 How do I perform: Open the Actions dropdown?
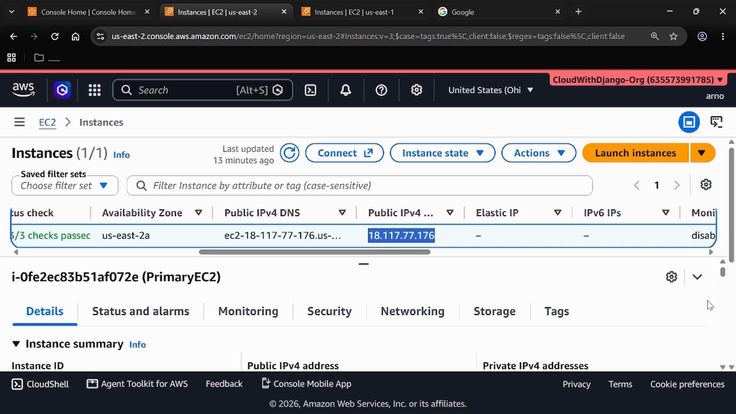click(539, 153)
